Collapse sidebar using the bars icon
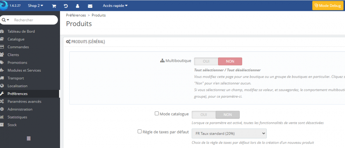Image resolution: width=345 pixels, height=148 pixels. (x=29, y=138)
